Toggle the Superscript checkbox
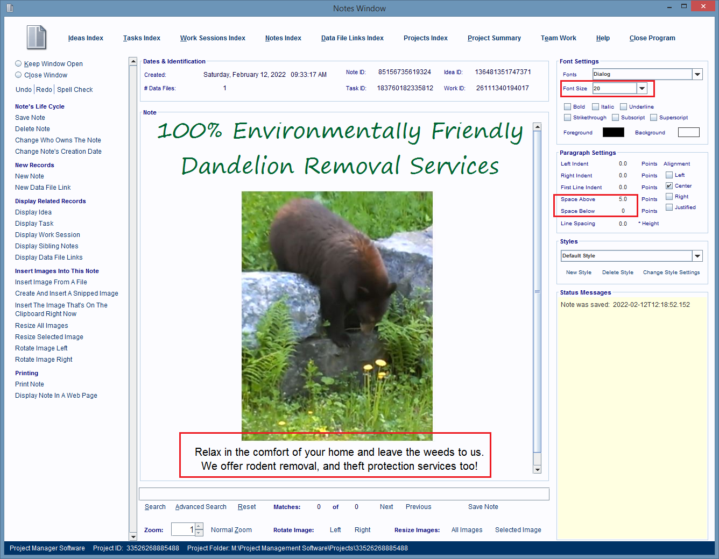719x559 pixels. pyautogui.click(x=653, y=117)
